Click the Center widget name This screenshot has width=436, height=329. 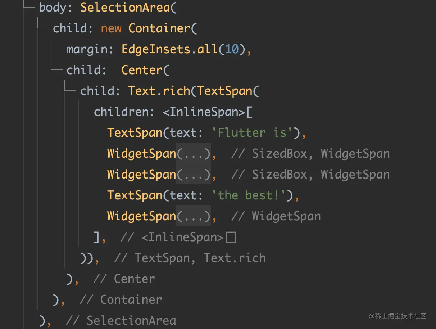(142, 70)
